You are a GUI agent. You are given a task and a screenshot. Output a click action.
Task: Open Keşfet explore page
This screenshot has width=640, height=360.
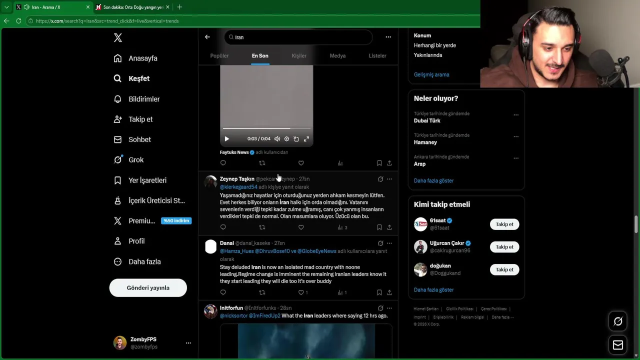point(131,78)
